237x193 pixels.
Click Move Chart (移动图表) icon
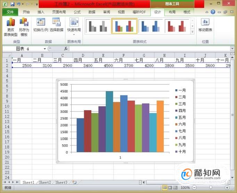click(205, 22)
